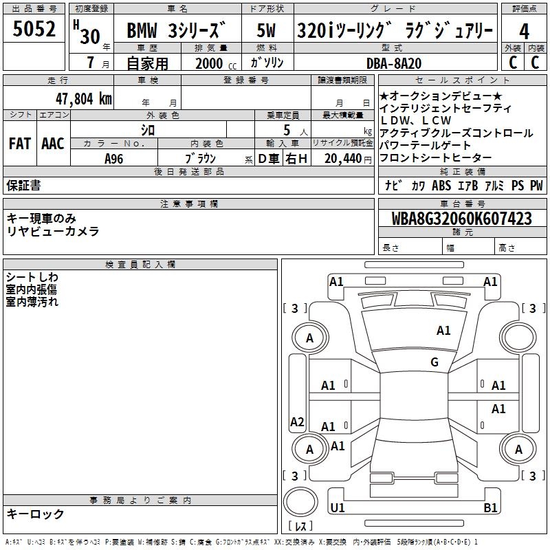Click the color number A96
Screen dimensions: 550x550
click(114, 158)
